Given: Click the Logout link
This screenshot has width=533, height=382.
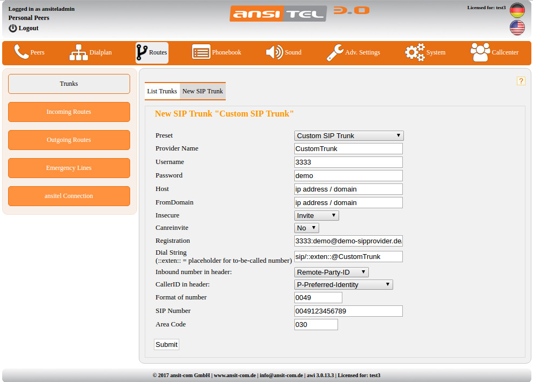Looking at the screenshot, I should [x=28, y=28].
